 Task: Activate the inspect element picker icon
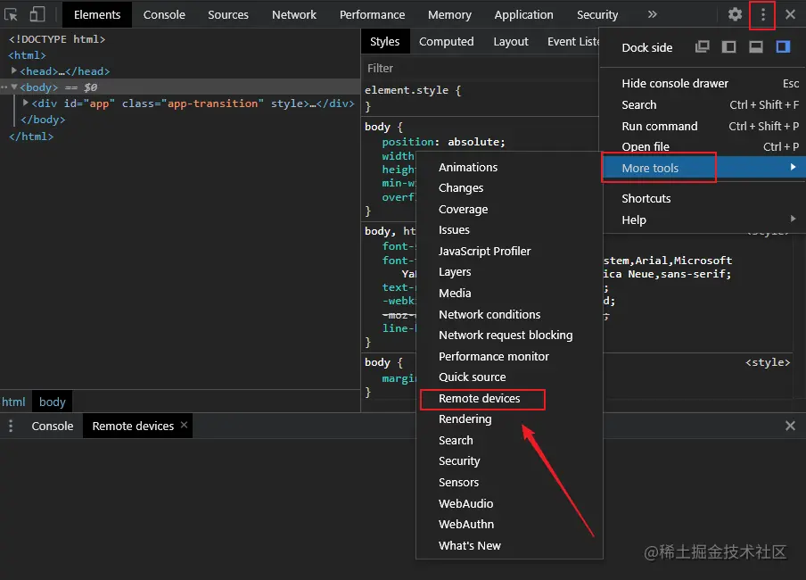coord(12,14)
